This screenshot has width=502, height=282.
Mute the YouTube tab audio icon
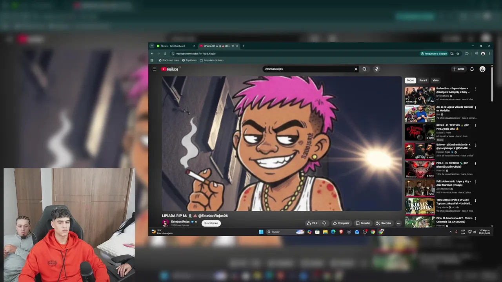[233, 46]
